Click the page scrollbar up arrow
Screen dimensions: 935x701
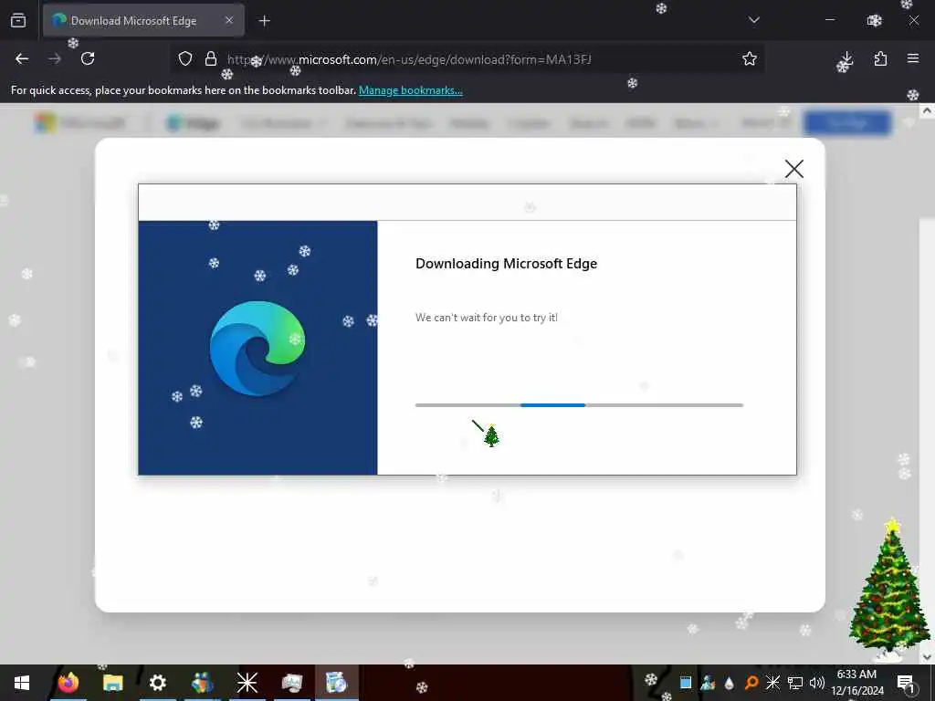928,110
